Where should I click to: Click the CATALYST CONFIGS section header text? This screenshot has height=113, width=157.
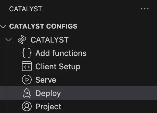click(43, 26)
